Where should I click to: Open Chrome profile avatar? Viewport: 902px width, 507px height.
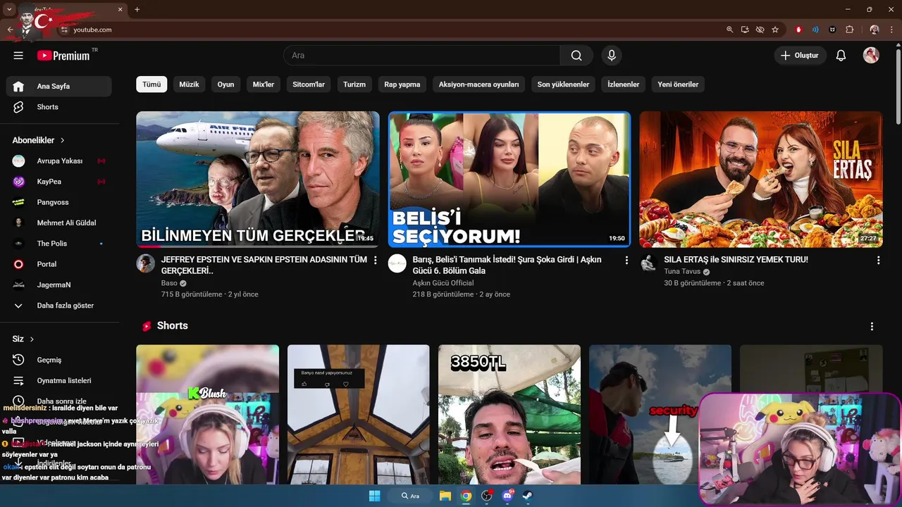[x=875, y=30]
